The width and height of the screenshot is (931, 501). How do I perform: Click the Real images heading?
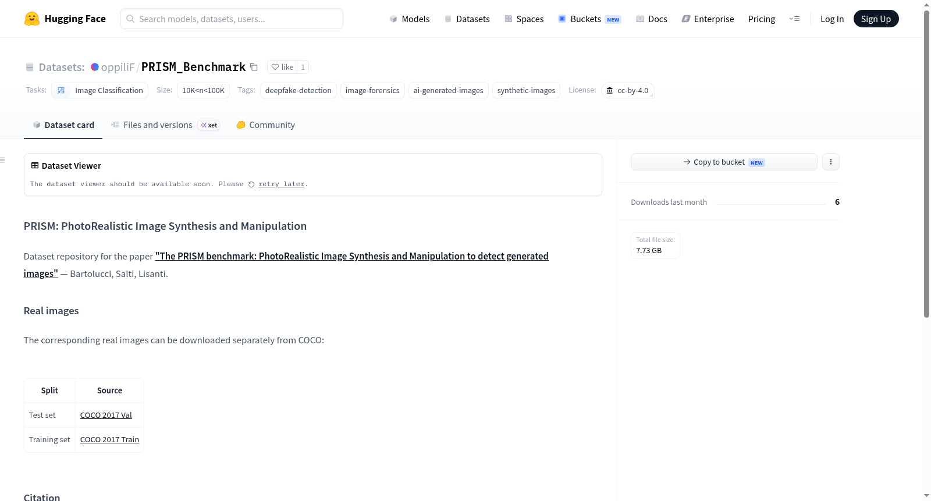click(x=51, y=311)
